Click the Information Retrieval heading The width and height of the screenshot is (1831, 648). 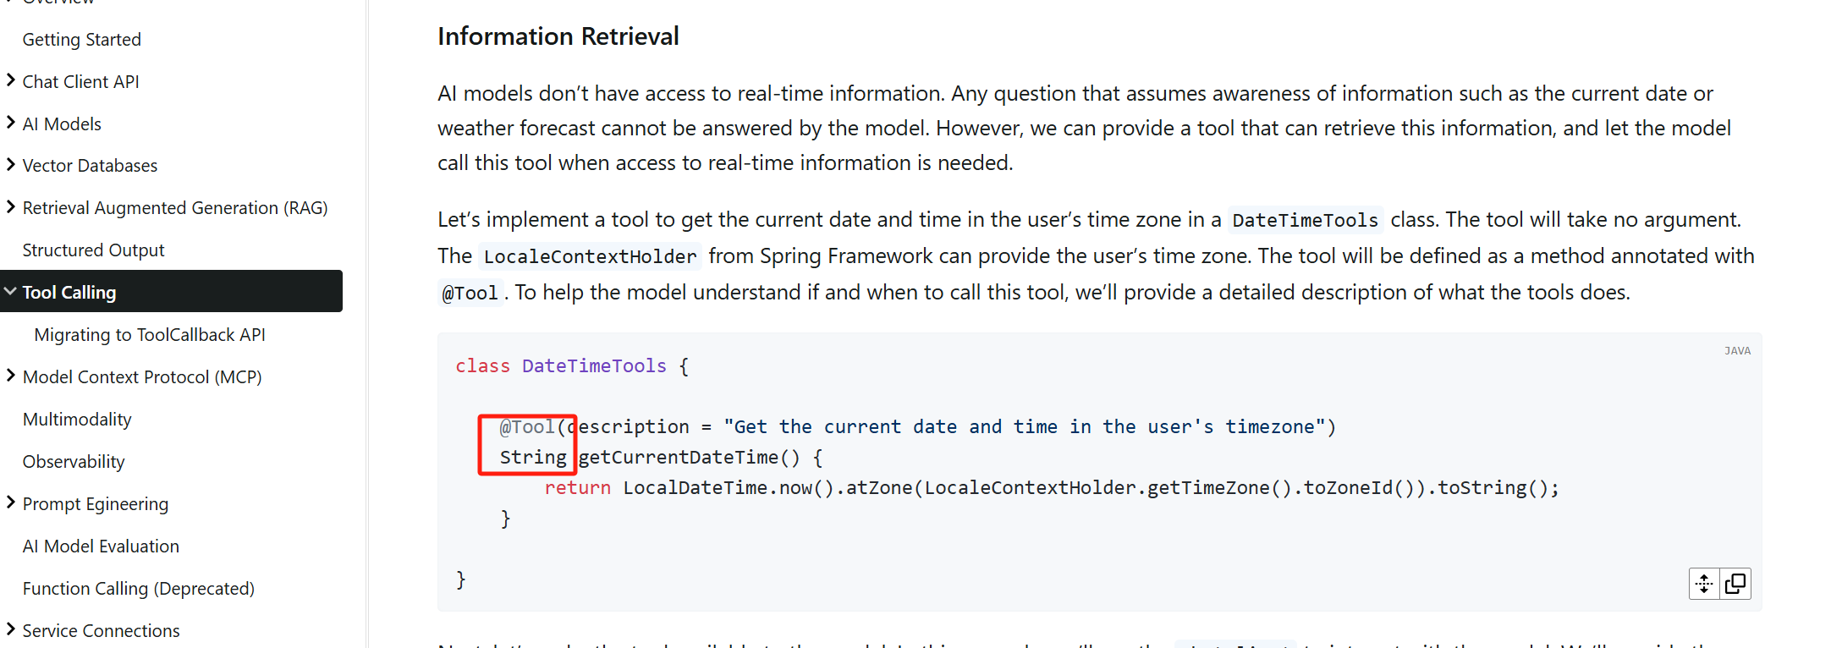558,36
